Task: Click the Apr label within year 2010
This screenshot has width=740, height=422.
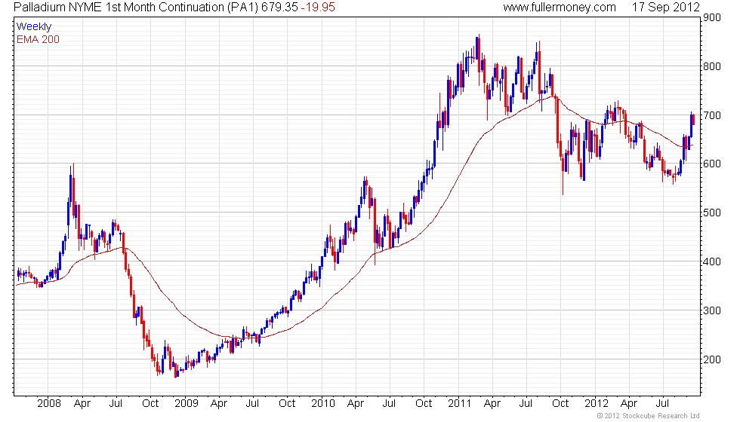Action: pyautogui.click(x=356, y=404)
